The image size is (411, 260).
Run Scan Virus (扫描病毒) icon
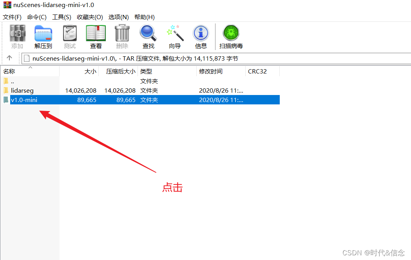pyautogui.click(x=231, y=33)
